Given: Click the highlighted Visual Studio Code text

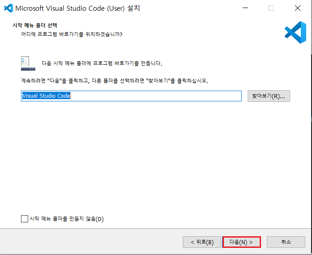Looking at the screenshot, I should tap(46, 96).
